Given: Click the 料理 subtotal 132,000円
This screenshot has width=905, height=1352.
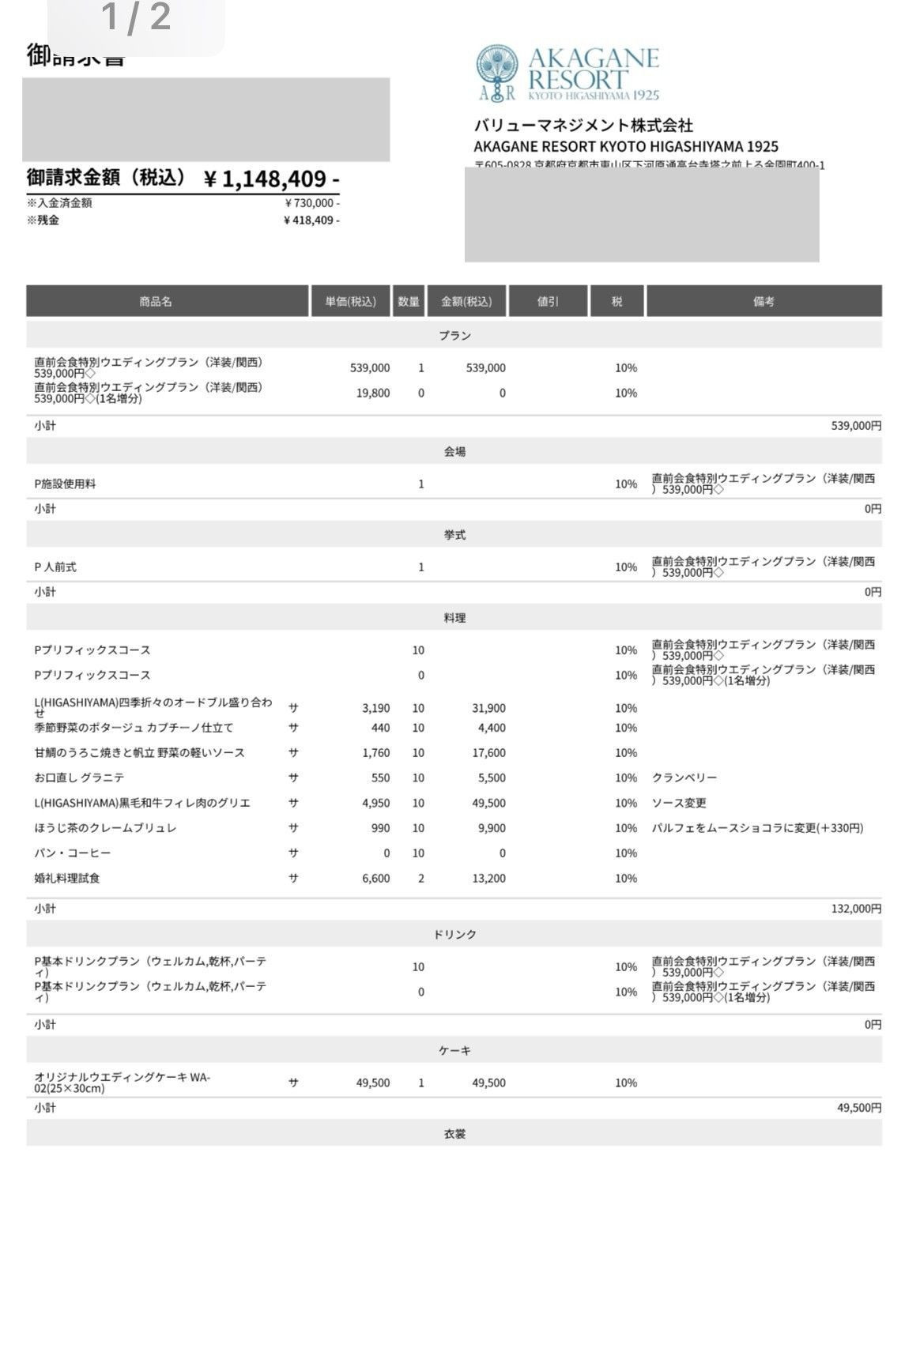Looking at the screenshot, I should click(x=857, y=909).
